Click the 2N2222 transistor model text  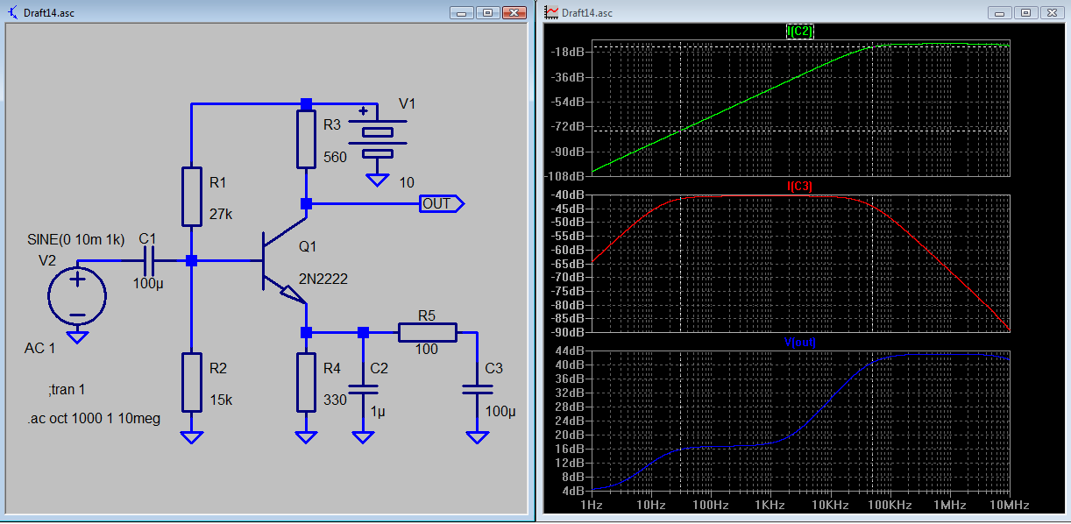tap(323, 279)
